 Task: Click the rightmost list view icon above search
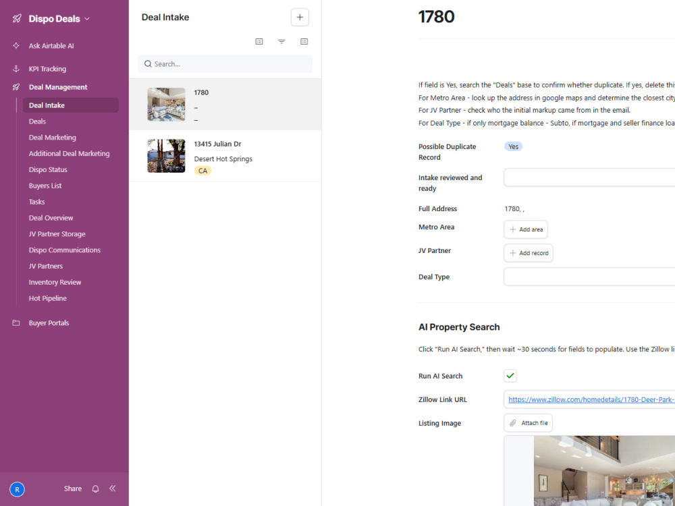click(x=304, y=41)
